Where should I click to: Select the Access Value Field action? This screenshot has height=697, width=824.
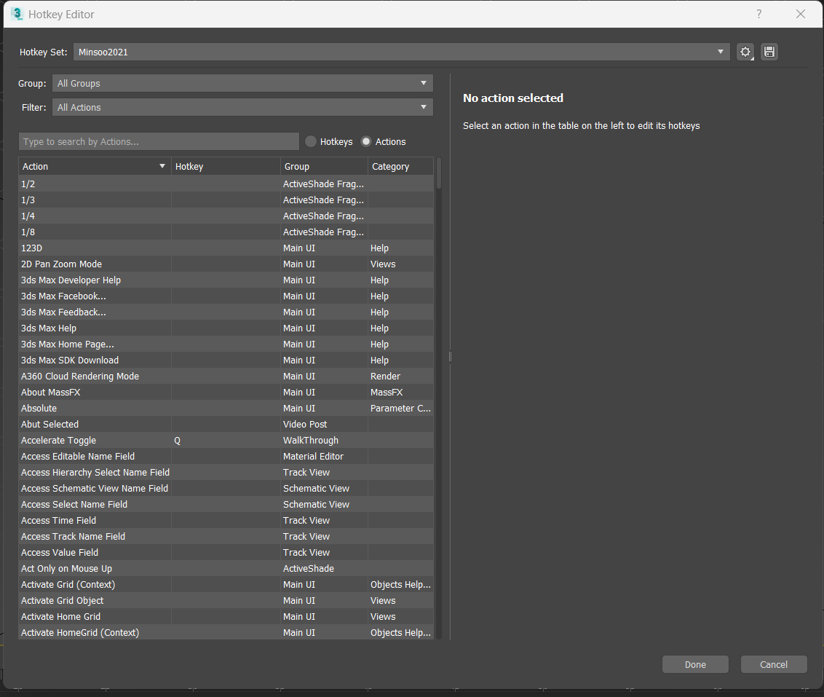click(x=226, y=553)
